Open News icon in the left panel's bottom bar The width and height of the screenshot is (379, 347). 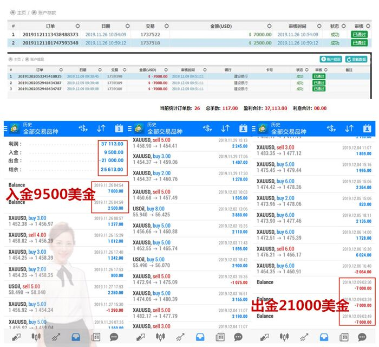coord(96,337)
